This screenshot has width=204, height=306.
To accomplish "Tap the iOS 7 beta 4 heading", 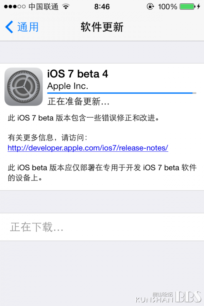I will point(78,74).
